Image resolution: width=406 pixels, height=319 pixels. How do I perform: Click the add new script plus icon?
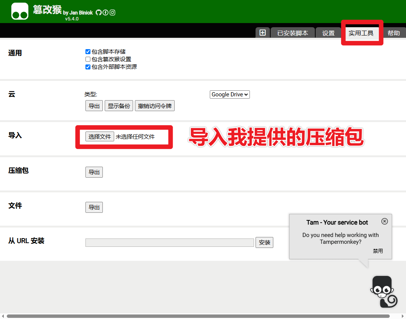pyautogui.click(x=263, y=33)
